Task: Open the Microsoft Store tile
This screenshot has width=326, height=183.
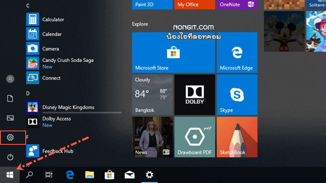Action: coord(174,52)
